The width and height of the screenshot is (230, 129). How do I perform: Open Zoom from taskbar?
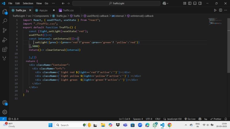(x=140, y=125)
